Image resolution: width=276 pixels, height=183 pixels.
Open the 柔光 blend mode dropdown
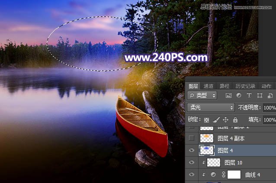211,108
